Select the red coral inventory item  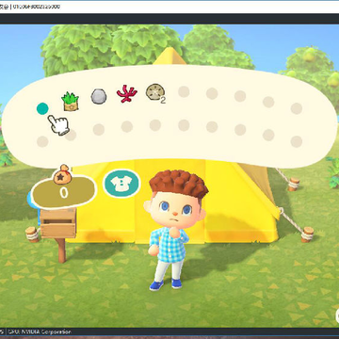coord(127,93)
